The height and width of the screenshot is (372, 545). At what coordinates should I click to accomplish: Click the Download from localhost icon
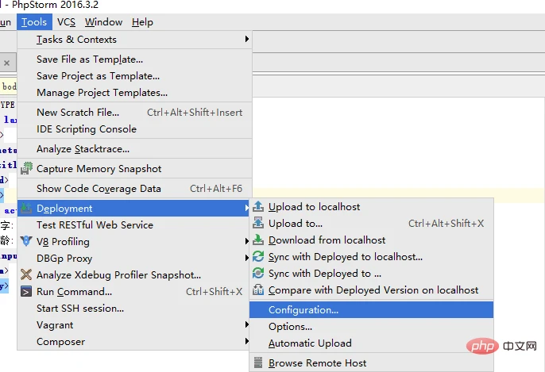258,240
